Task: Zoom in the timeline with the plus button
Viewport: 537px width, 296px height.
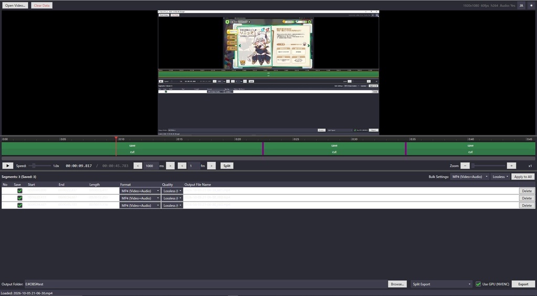Action: coord(511,166)
